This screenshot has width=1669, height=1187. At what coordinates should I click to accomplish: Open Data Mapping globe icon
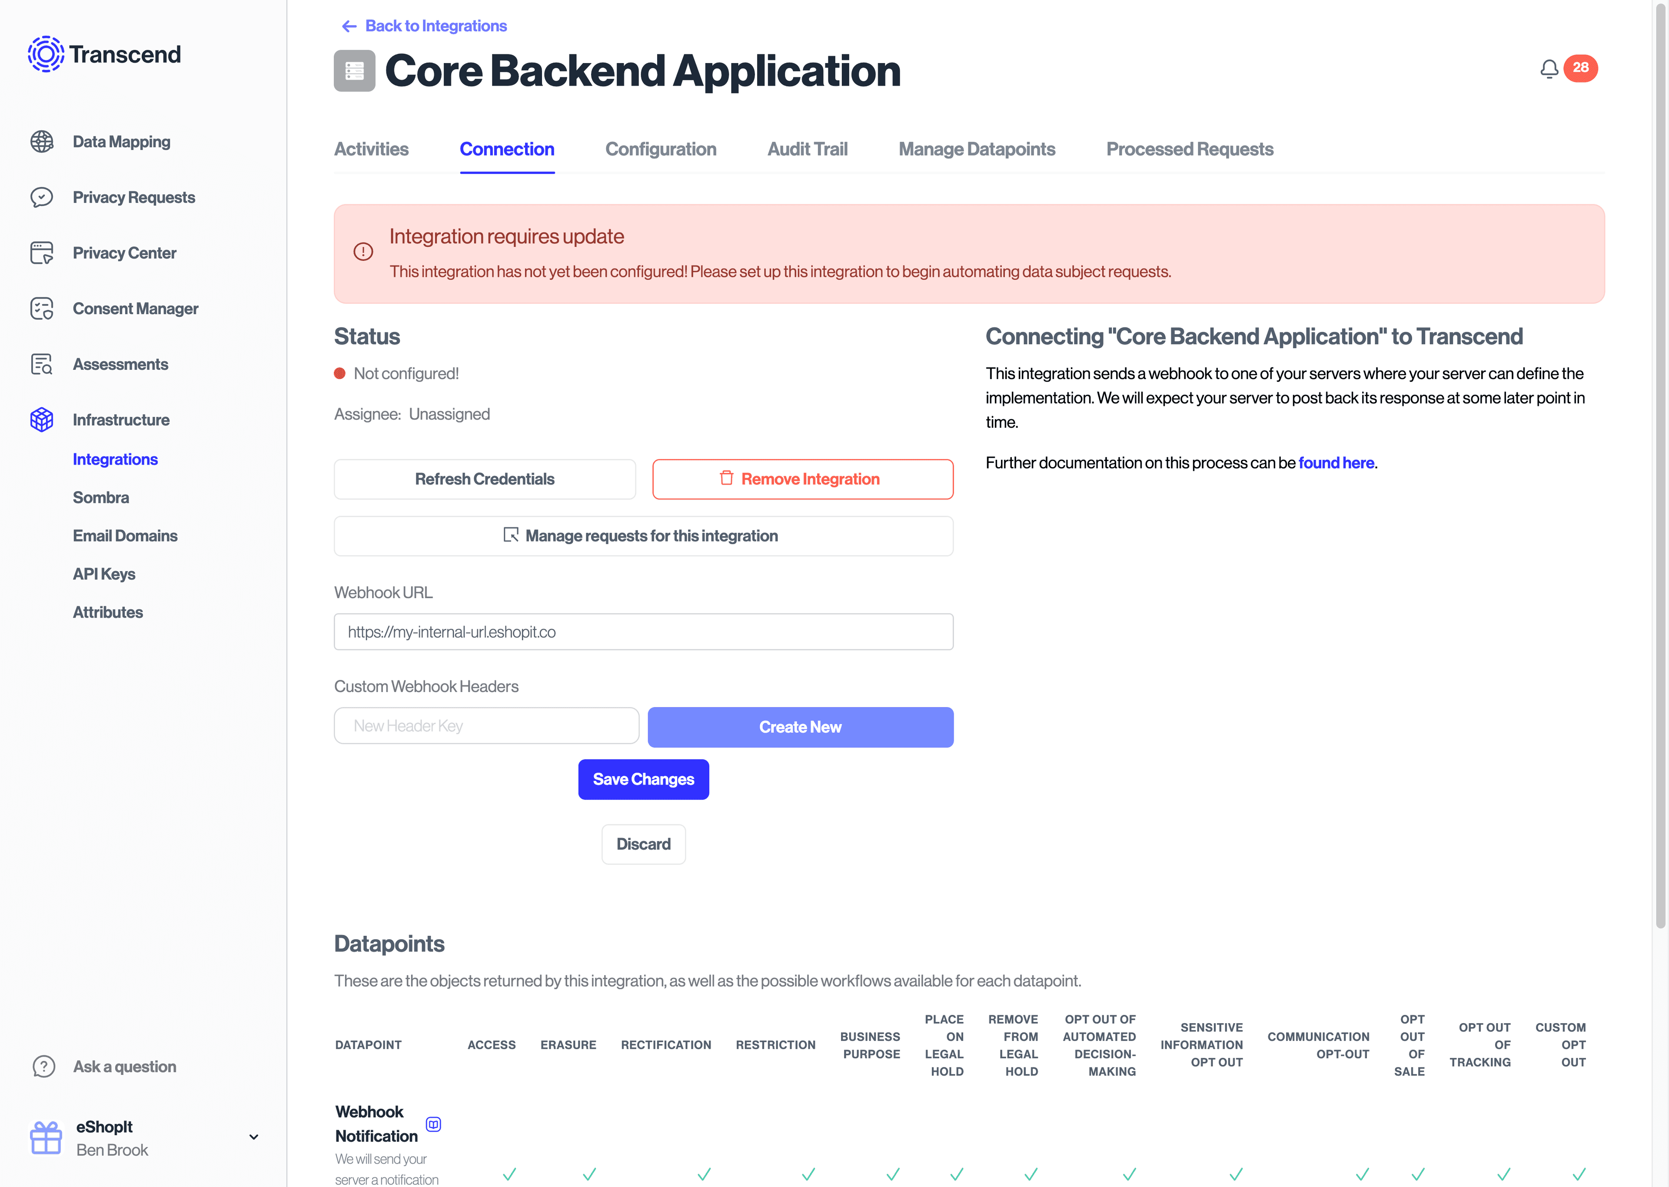click(42, 142)
